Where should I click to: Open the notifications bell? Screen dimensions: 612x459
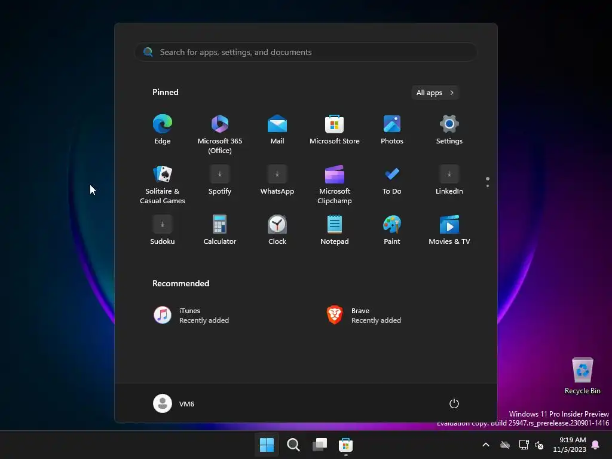pos(596,445)
